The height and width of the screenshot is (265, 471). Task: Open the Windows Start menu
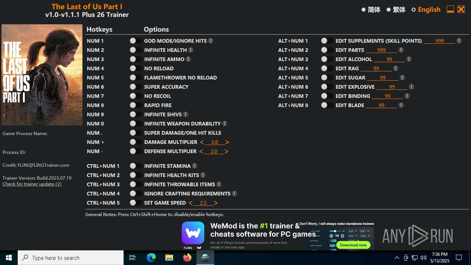[9, 258]
